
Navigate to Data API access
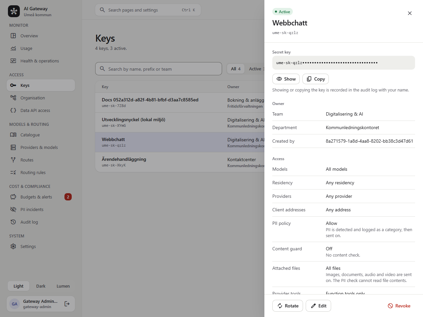pos(41,110)
